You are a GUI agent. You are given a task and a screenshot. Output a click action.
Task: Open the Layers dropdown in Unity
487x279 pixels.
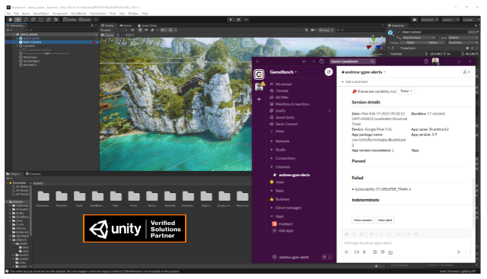pos(450,20)
